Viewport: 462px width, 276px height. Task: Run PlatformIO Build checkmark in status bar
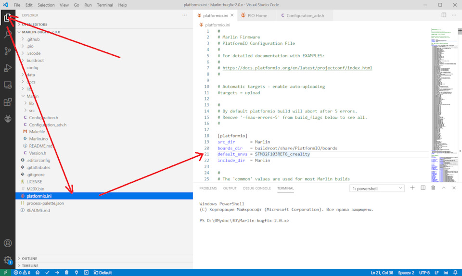coord(47,273)
